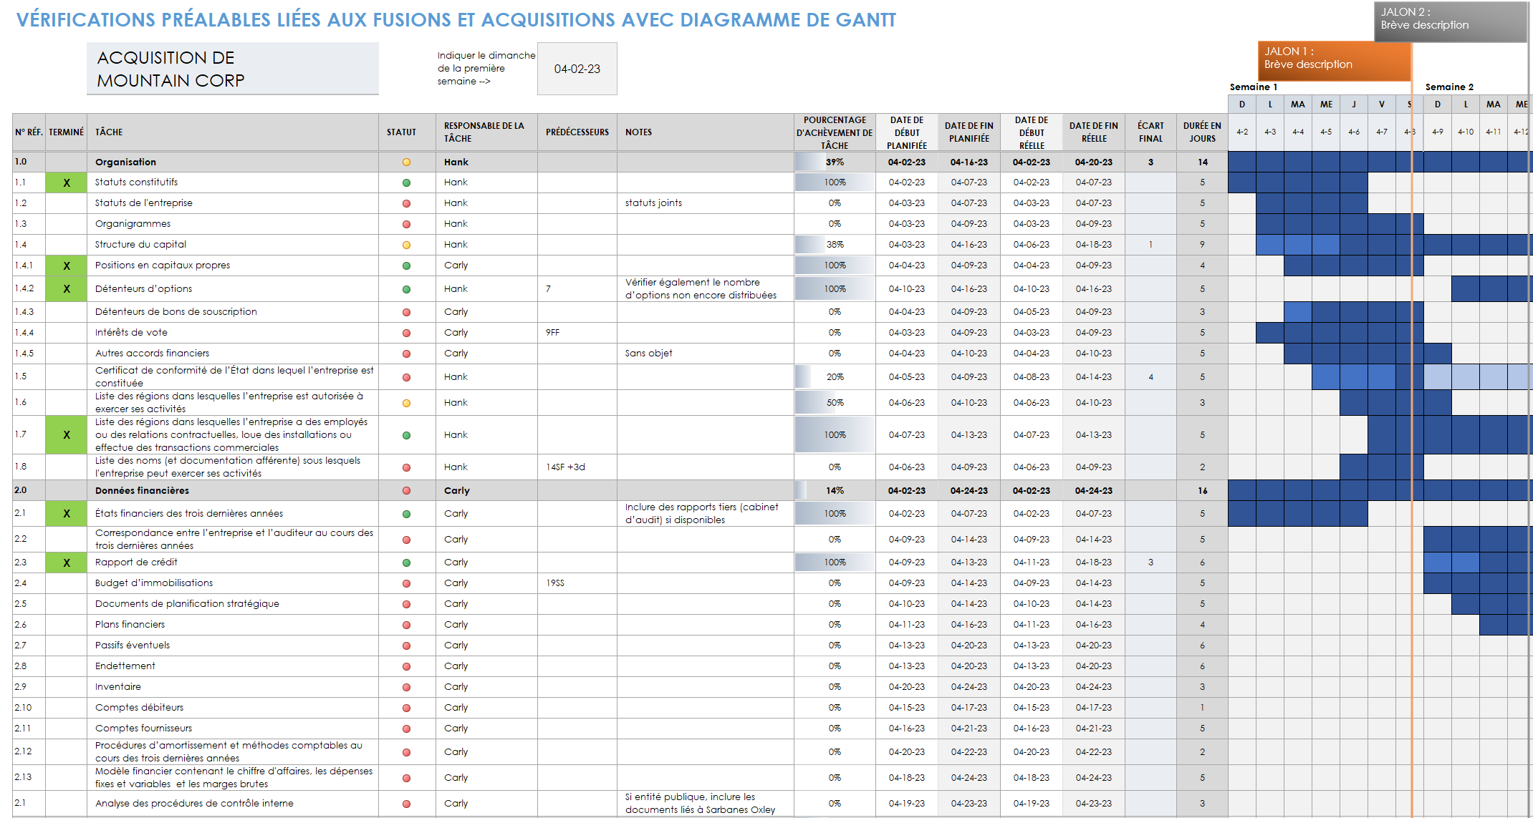Click the first-week Sunday date field 04-02-23
Viewport: 1533px width, 818px height.
pos(577,69)
